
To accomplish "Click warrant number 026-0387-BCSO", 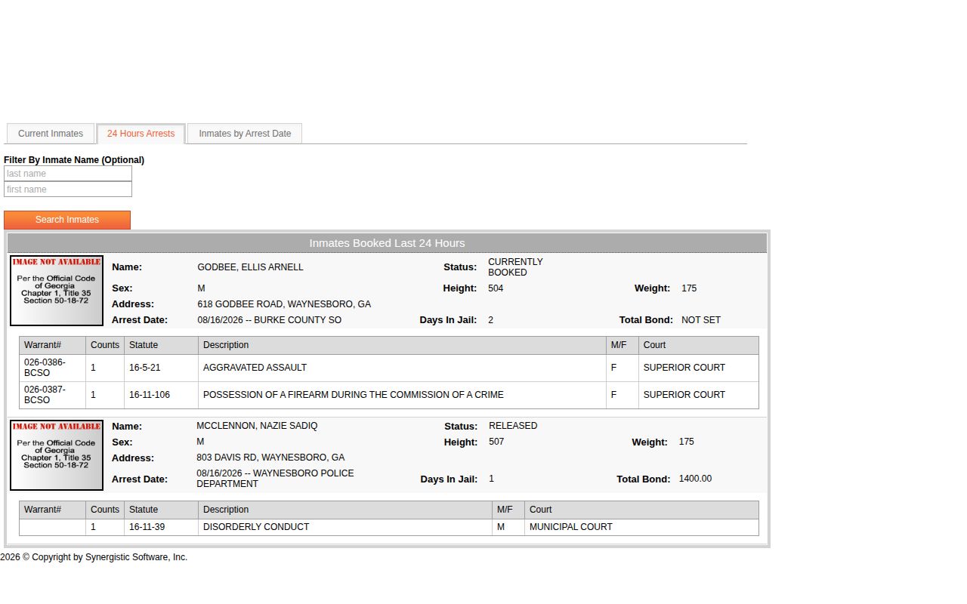I will coord(45,395).
